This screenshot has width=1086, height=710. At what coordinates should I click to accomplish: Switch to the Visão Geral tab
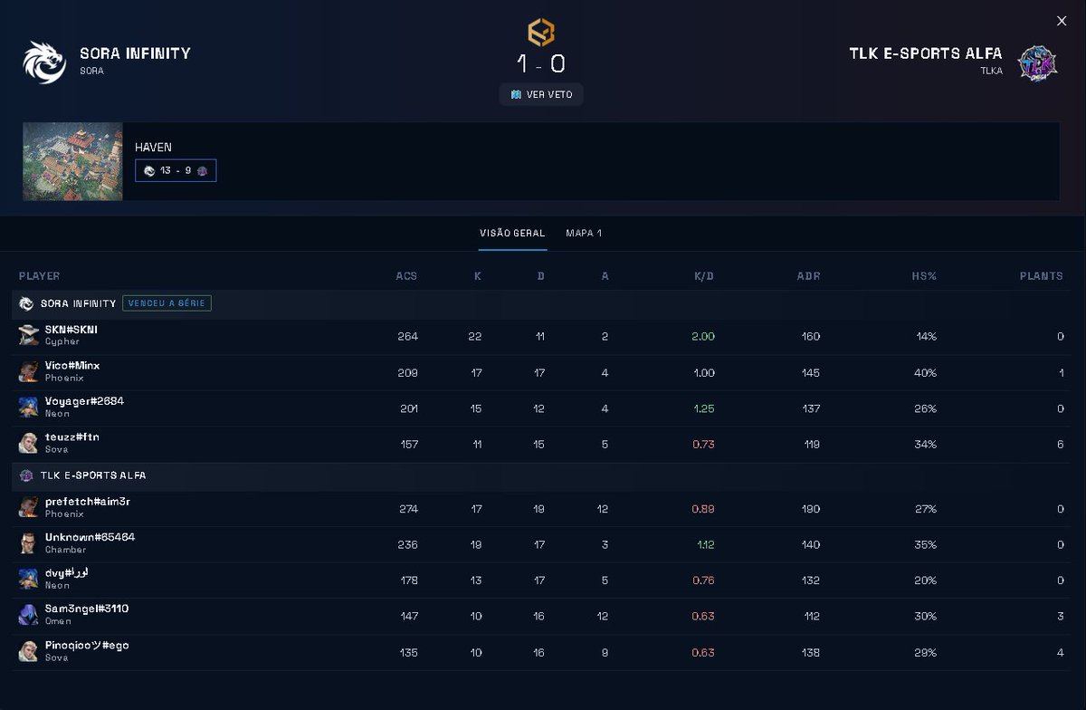click(x=512, y=233)
